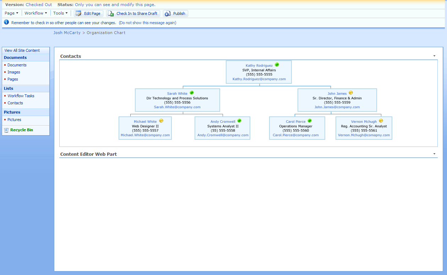Screen dimensions: 447x275
Task: Click 'Sr. Director, Finance & Admin' text
Action: pyautogui.click(x=337, y=98)
